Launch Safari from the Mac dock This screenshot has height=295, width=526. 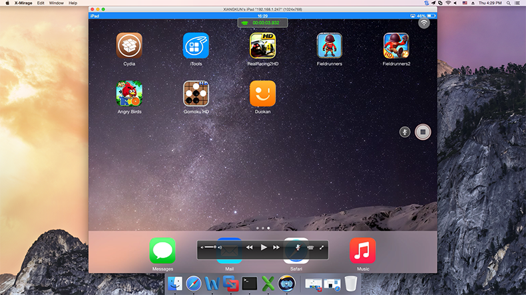point(194,284)
